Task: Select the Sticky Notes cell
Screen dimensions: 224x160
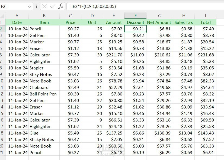Action: [x=44, y=139]
